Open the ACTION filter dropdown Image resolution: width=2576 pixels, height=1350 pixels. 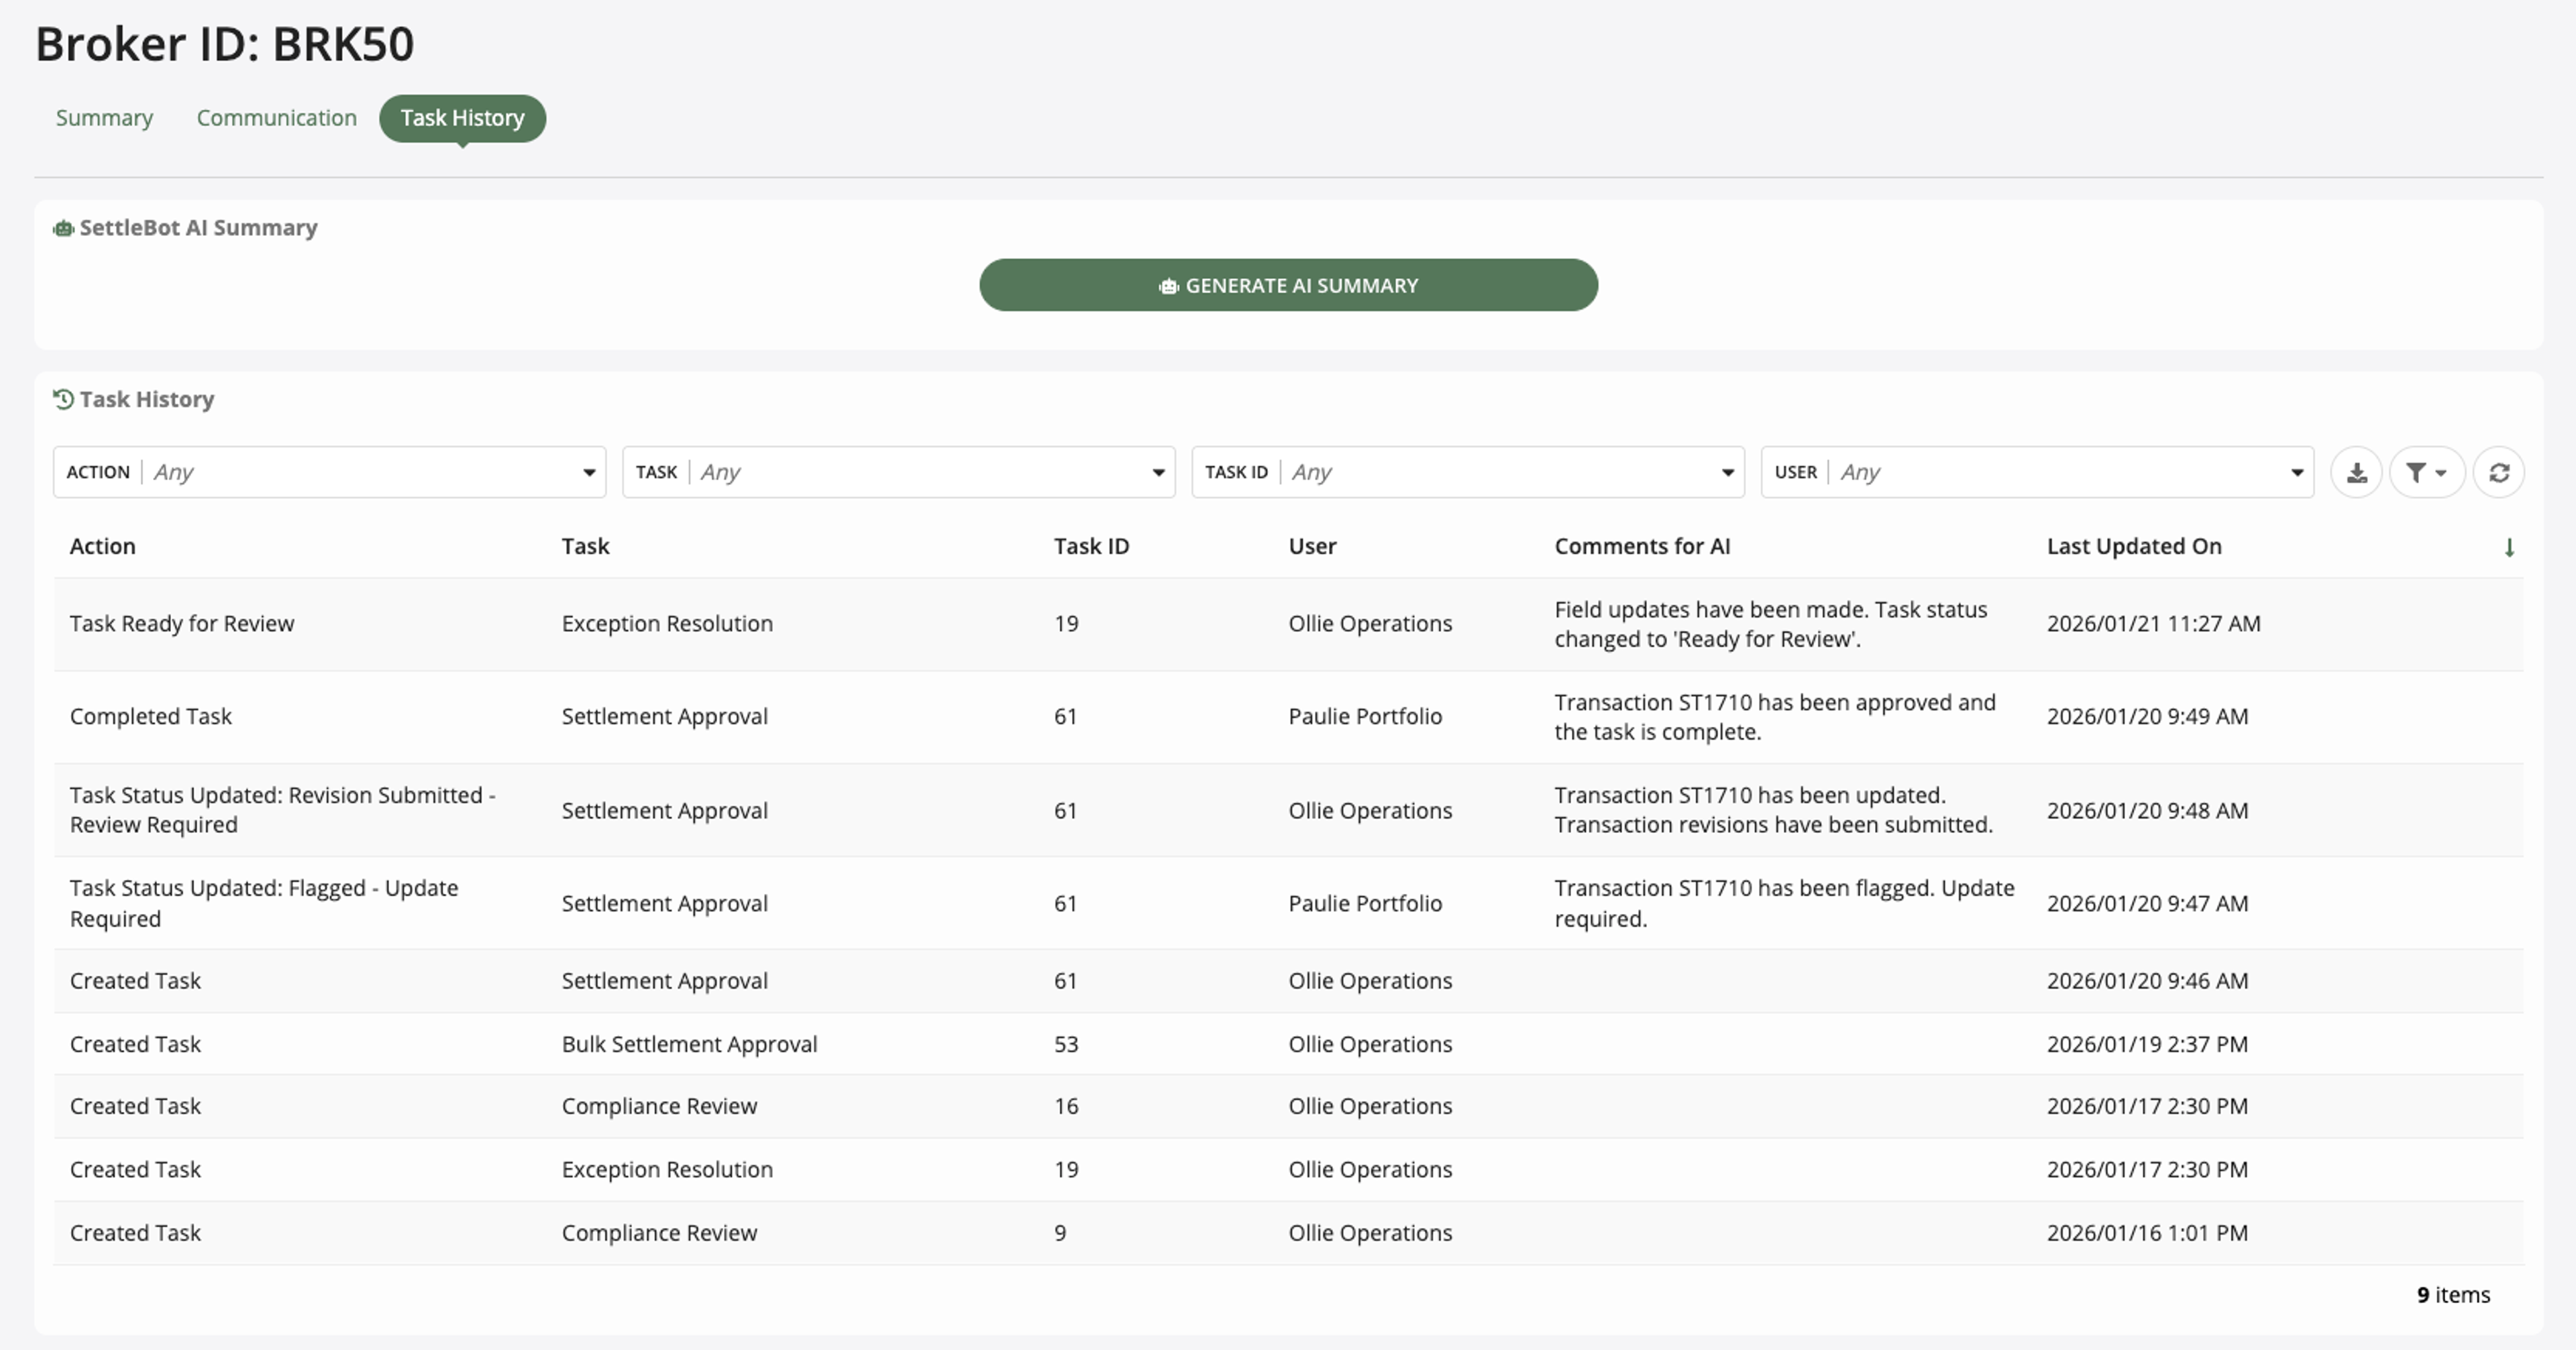(x=330, y=472)
